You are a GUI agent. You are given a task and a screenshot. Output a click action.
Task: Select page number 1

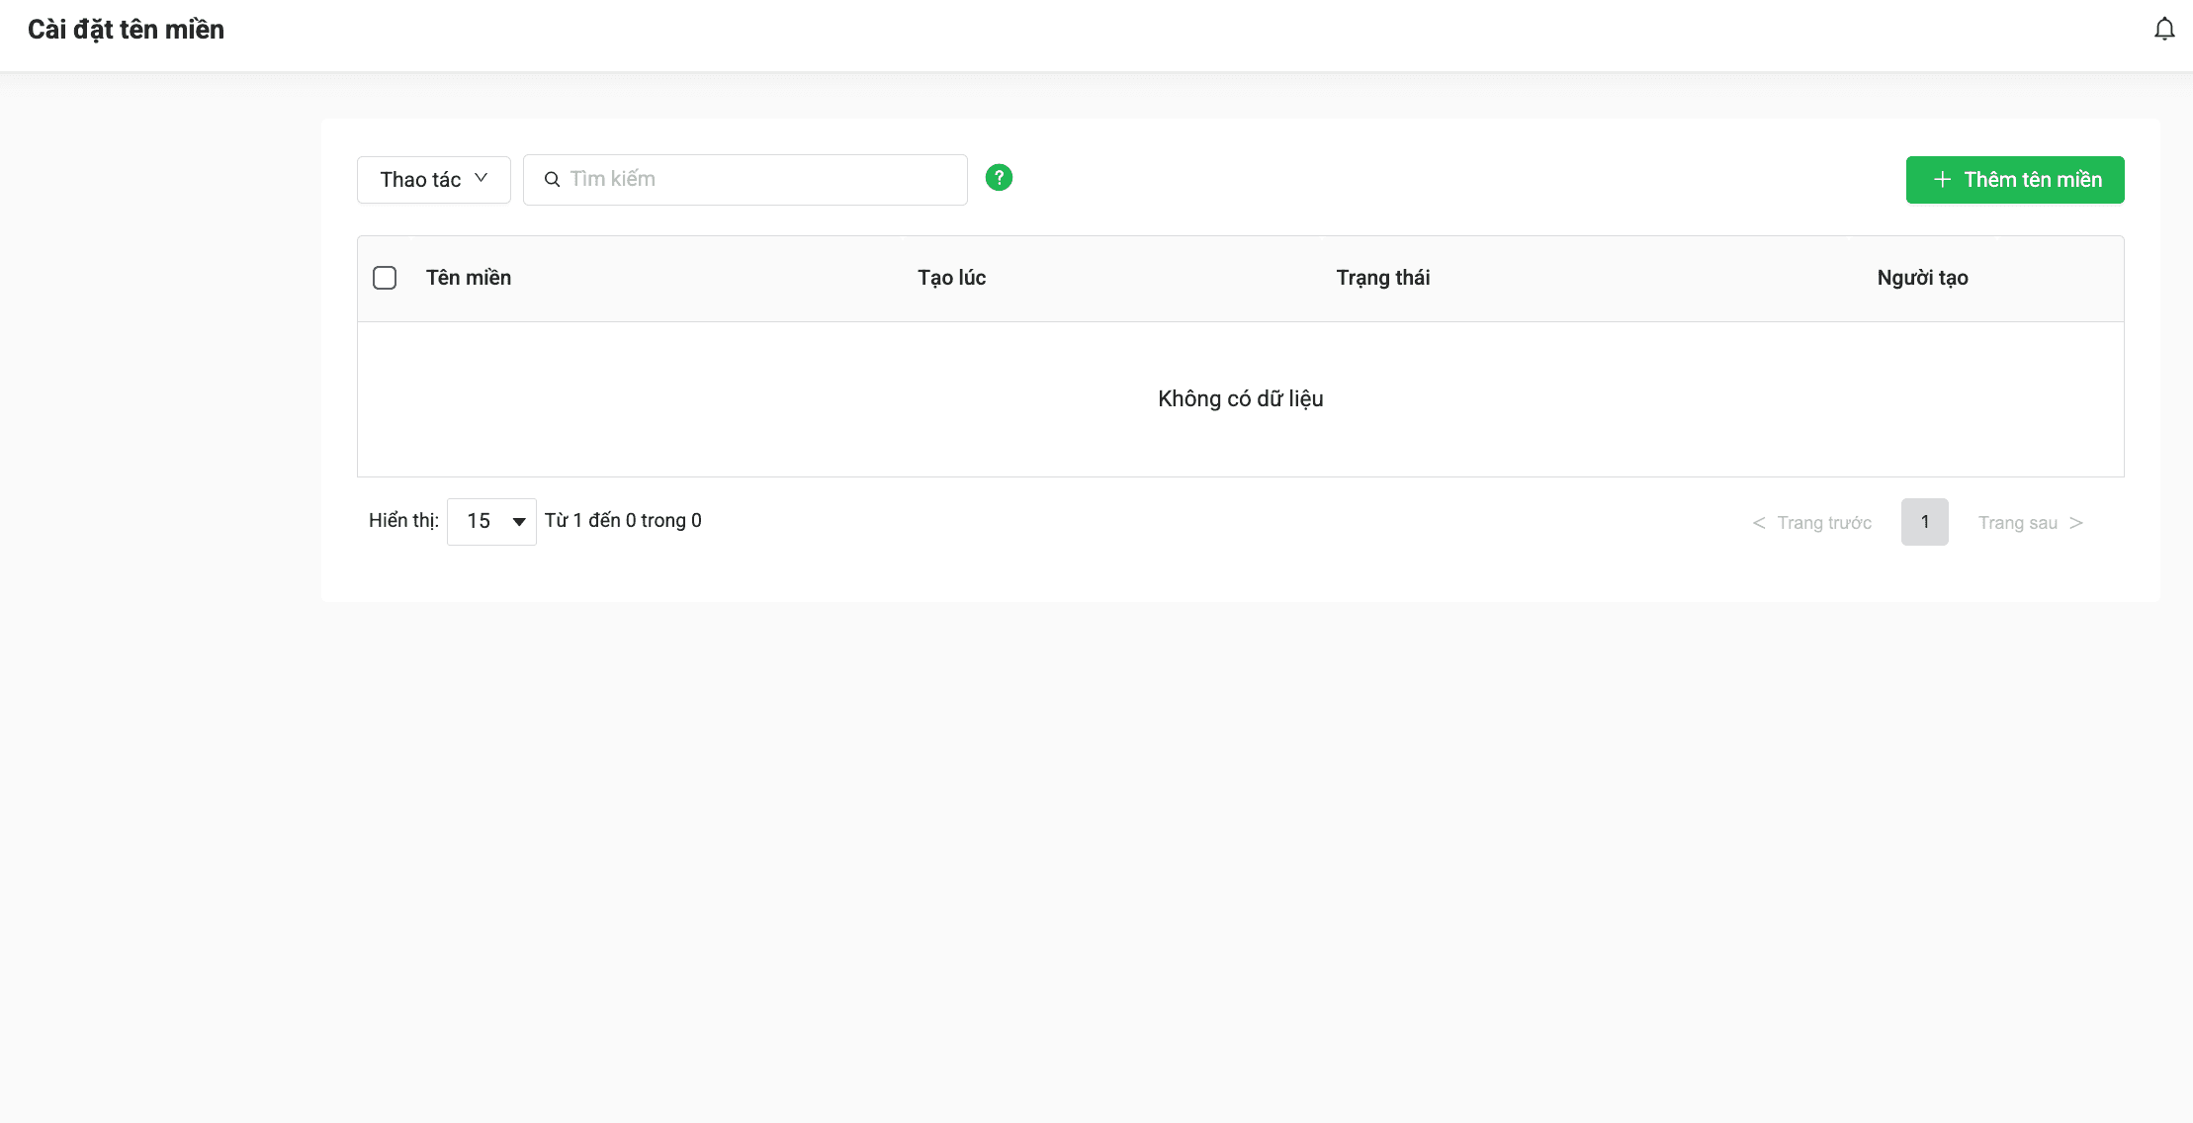[1924, 522]
